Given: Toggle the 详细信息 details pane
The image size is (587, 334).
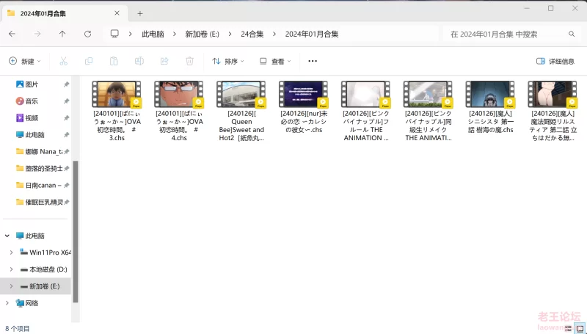Looking at the screenshot, I should (555, 62).
